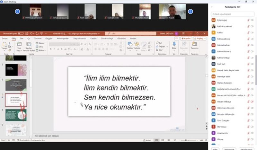The height and width of the screenshot is (150, 257).
Task: Toggle underline A formatting button
Action: point(58,49)
